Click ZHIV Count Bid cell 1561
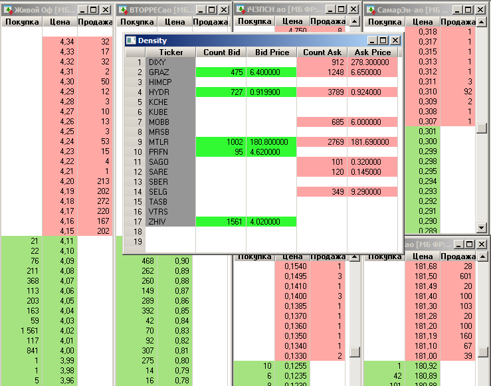Viewport: 491px width, 386px height. (x=221, y=221)
